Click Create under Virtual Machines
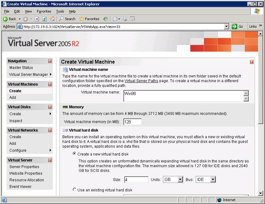This screenshot has height=204, width=265. pyautogui.click(x=15, y=91)
